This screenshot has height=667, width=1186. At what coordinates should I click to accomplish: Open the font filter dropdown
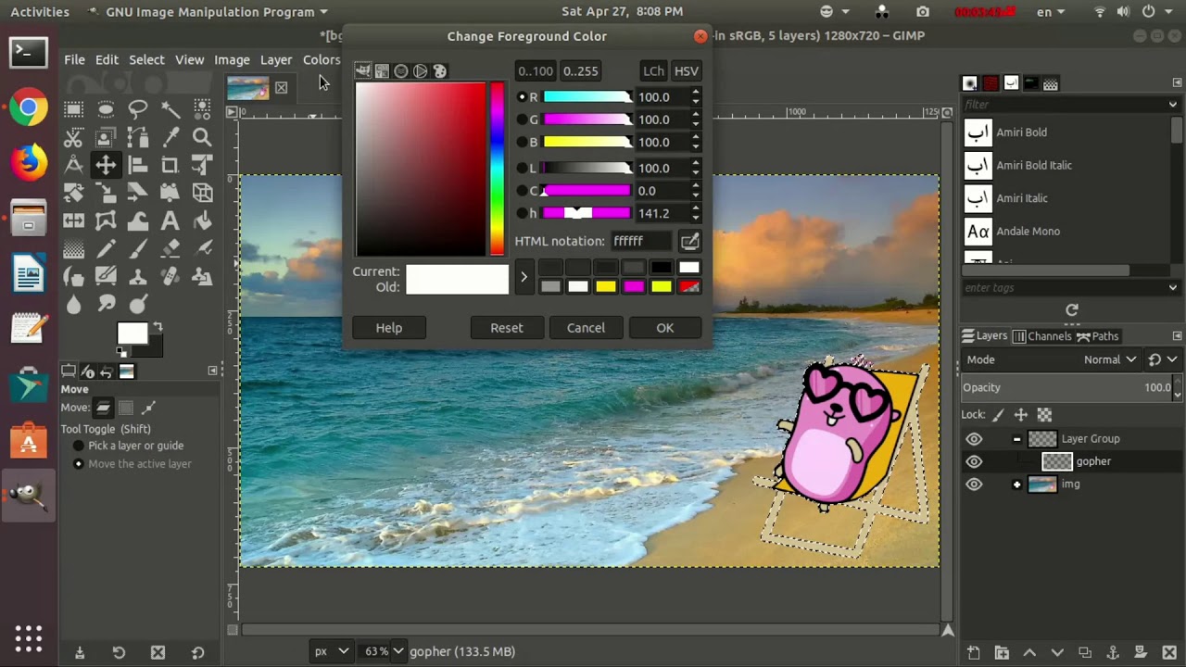1171,105
